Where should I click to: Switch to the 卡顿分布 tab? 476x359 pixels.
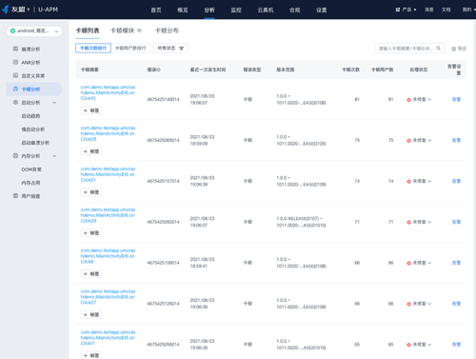167,30
